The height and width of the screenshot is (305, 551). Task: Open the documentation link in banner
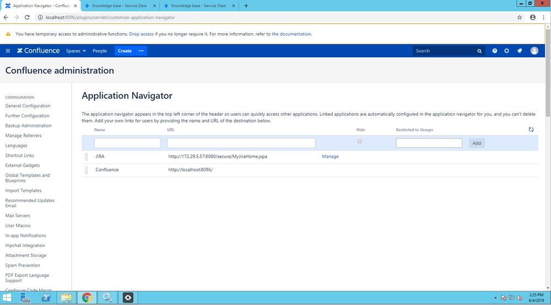[291, 34]
